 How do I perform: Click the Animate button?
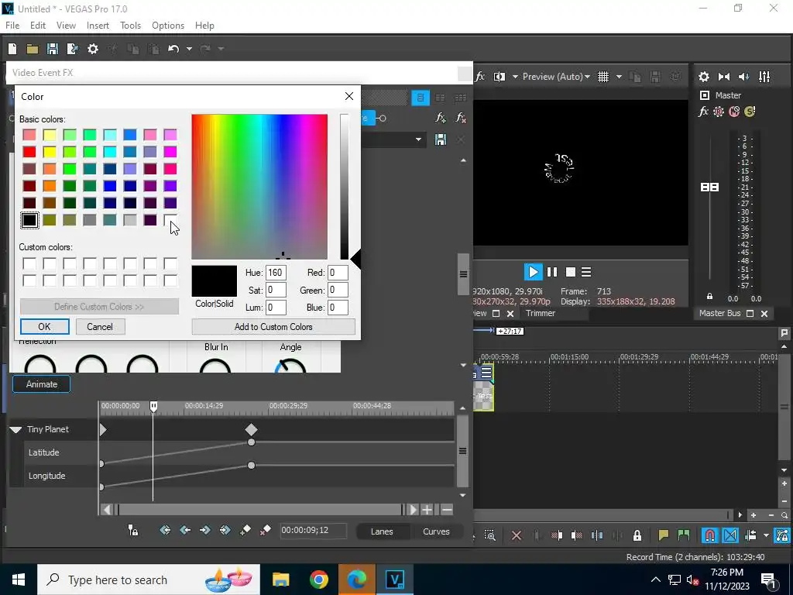(x=42, y=384)
